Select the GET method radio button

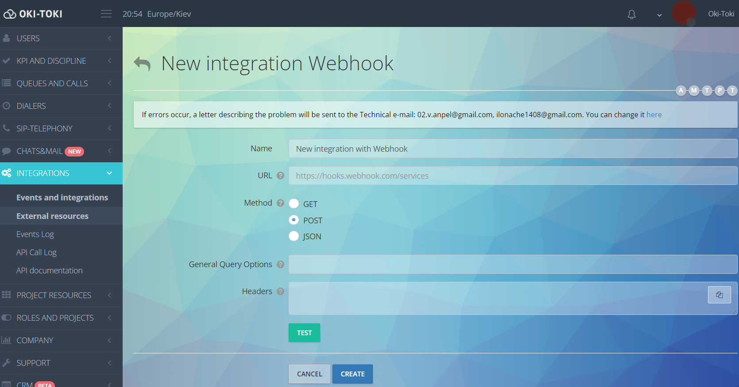[x=294, y=203]
